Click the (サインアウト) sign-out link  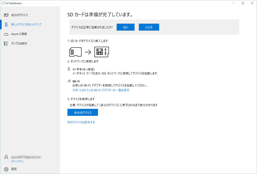(17, 161)
